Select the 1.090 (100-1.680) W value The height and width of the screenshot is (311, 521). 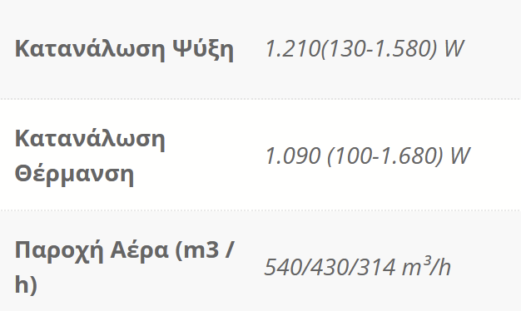click(368, 156)
